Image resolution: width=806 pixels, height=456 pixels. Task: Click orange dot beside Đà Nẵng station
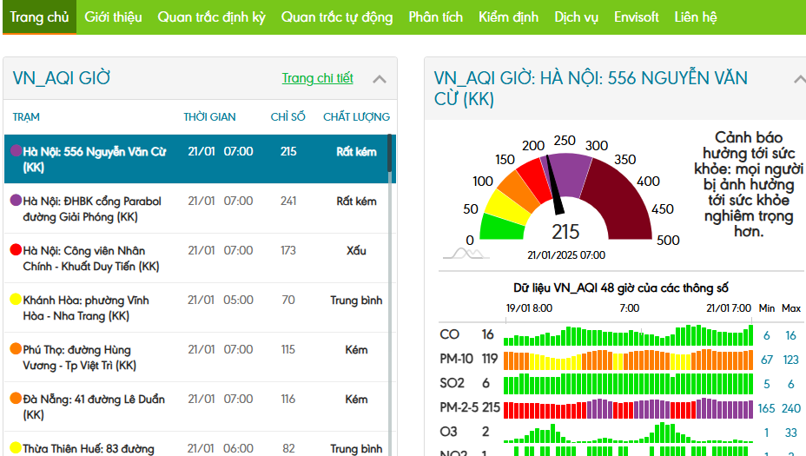coord(16,399)
